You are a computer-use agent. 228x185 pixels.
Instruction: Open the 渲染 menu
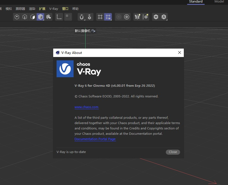coord(32,9)
